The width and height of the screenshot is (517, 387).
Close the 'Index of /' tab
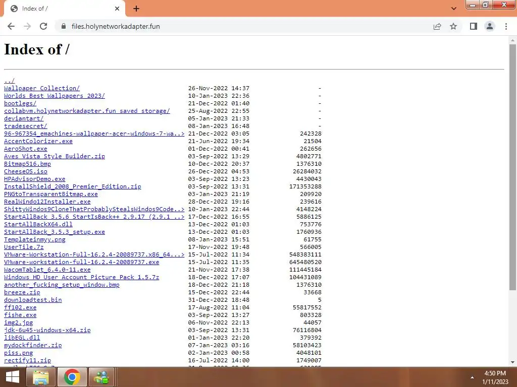pyautogui.click(x=117, y=9)
